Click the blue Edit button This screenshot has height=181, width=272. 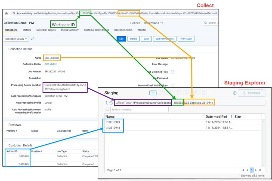(121, 39)
